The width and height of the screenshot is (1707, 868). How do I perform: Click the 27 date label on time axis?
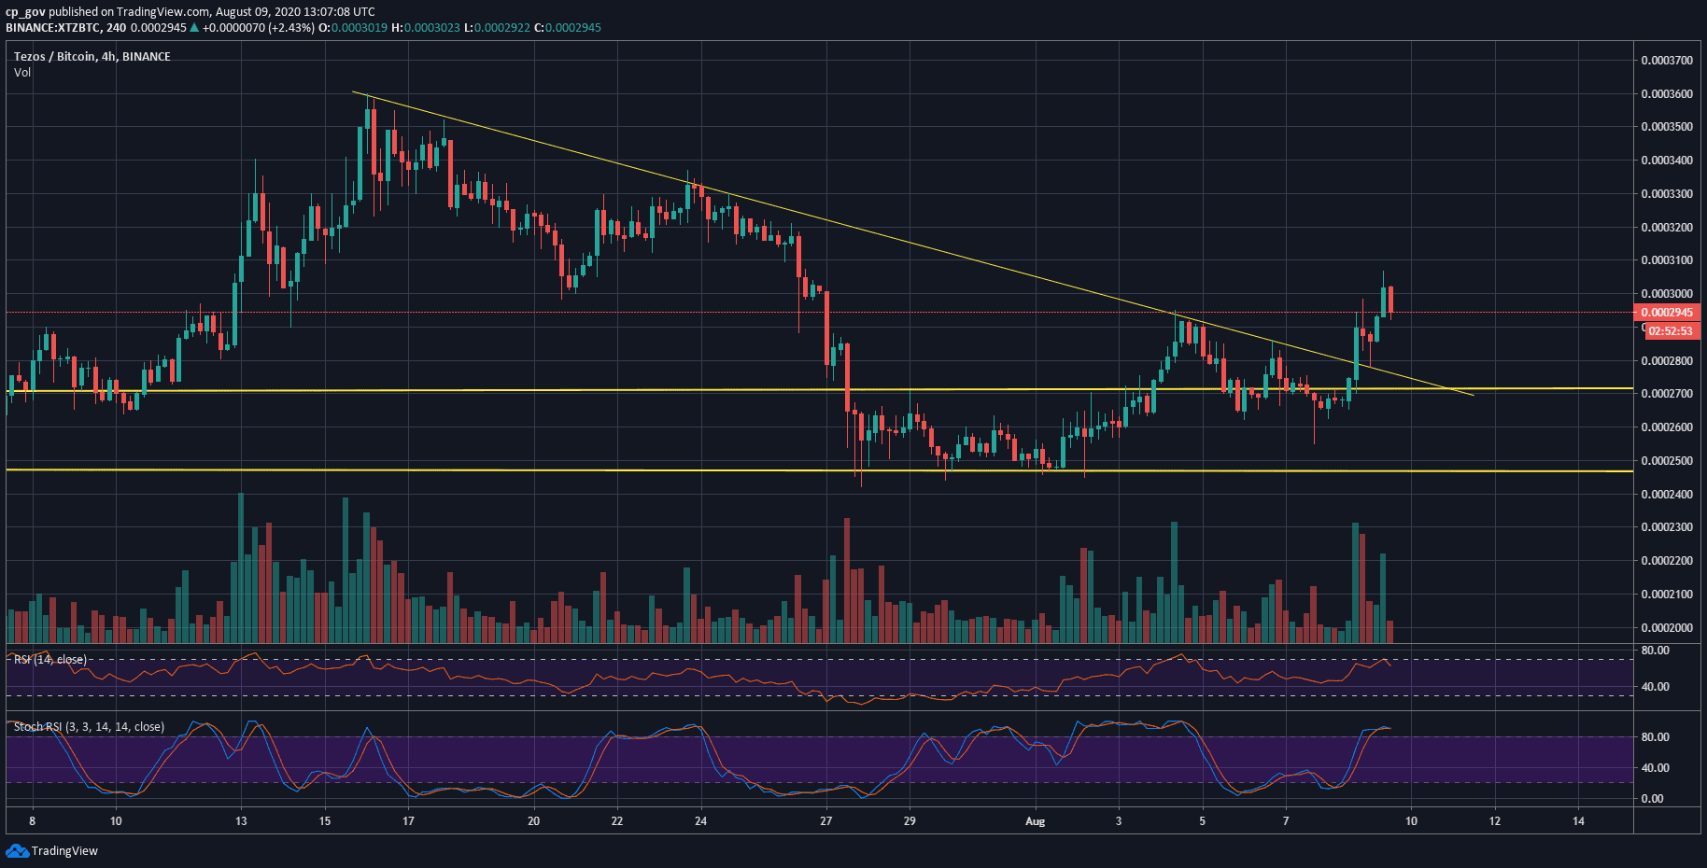(825, 821)
